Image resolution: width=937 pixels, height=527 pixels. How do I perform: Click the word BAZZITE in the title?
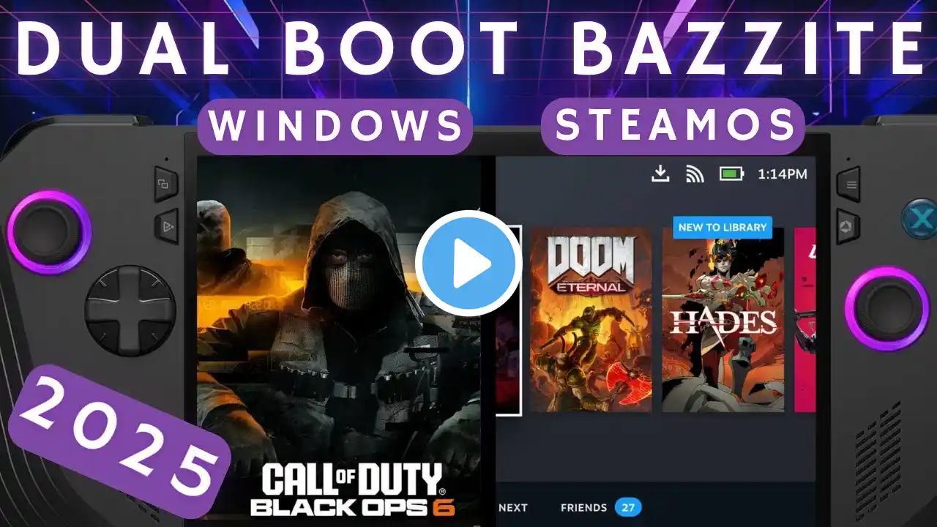(x=747, y=48)
